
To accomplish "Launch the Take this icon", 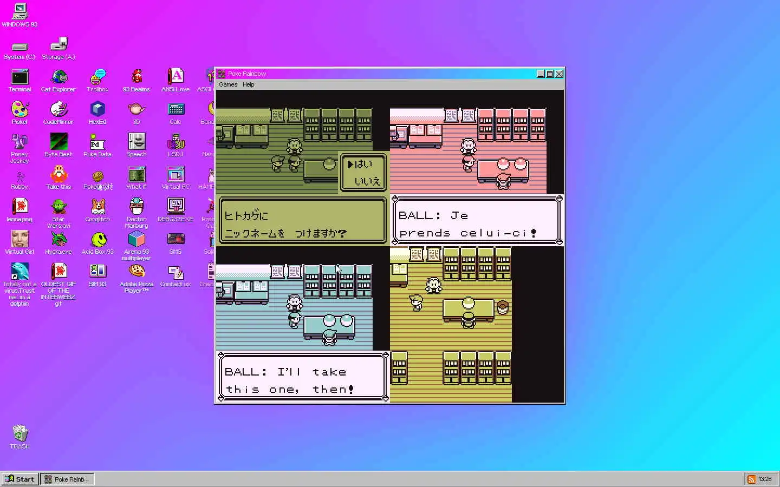I will pyautogui.click(x=58, y=178).
